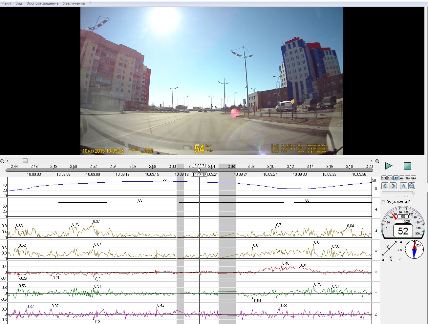Click the timeline scroll thumb above 2:46

[25, 161]
